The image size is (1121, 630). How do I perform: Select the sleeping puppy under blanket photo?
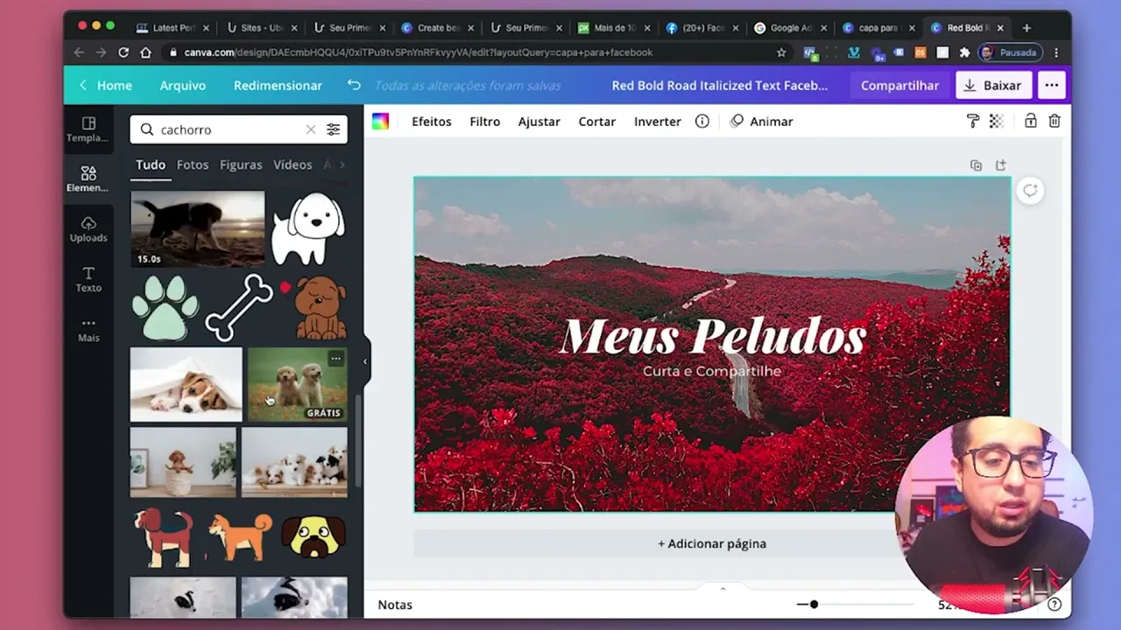(186, 385)
